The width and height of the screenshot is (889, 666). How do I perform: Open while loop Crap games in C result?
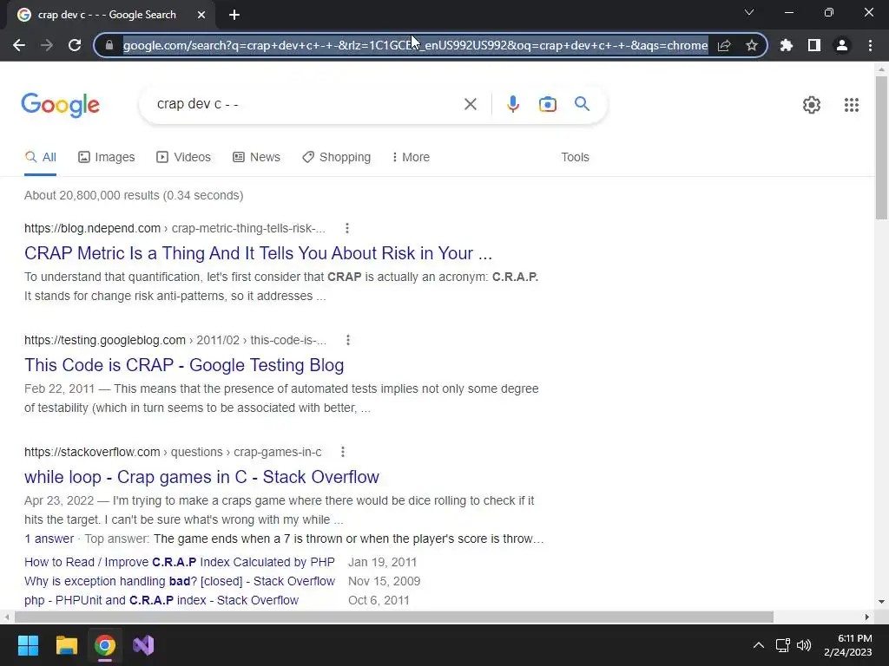pos(201,477)
